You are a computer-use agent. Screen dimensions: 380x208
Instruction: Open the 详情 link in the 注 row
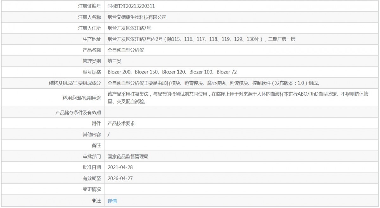[112, 201]
